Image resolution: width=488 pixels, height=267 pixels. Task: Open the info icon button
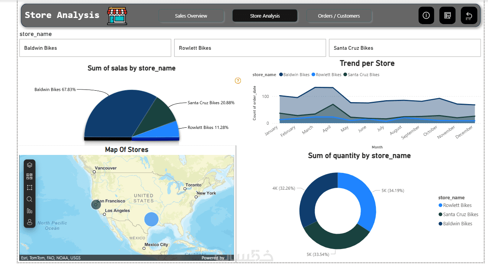click(x=426, y=16)
